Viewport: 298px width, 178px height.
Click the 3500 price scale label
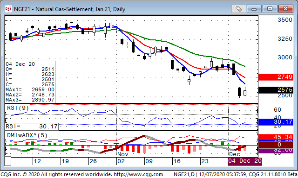coord(284,20)
